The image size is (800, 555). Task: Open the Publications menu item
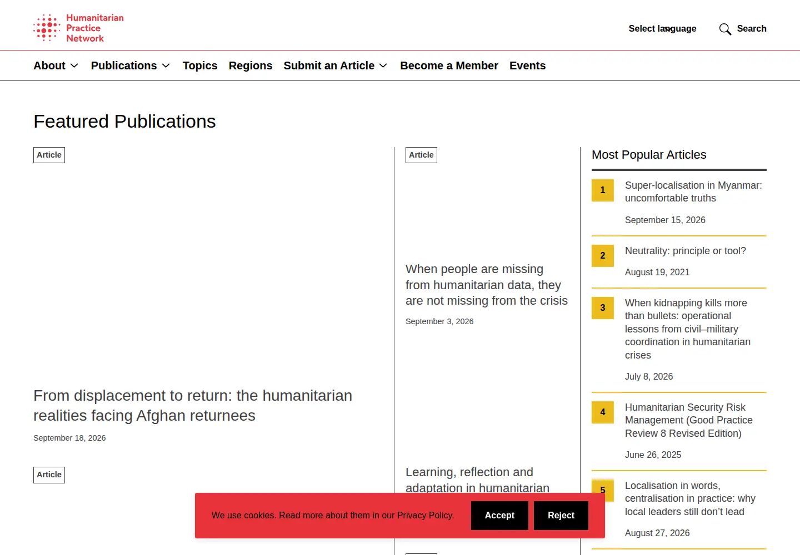pyautogui.click(x=124, y=65)
